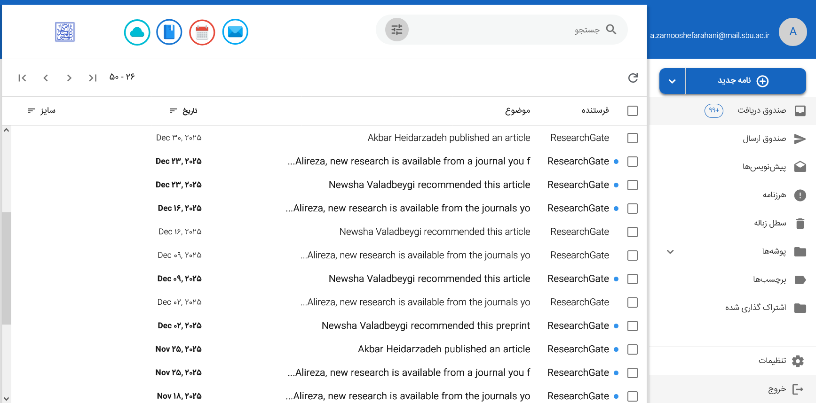The width and height of the screenshot is (816, 403).
Task: Open the sent items (صندوق ارسال) folder
Action: [764, 139]
